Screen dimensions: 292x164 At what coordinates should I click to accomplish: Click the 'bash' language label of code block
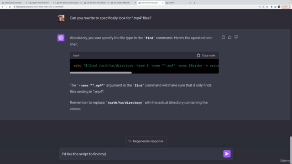76,56
